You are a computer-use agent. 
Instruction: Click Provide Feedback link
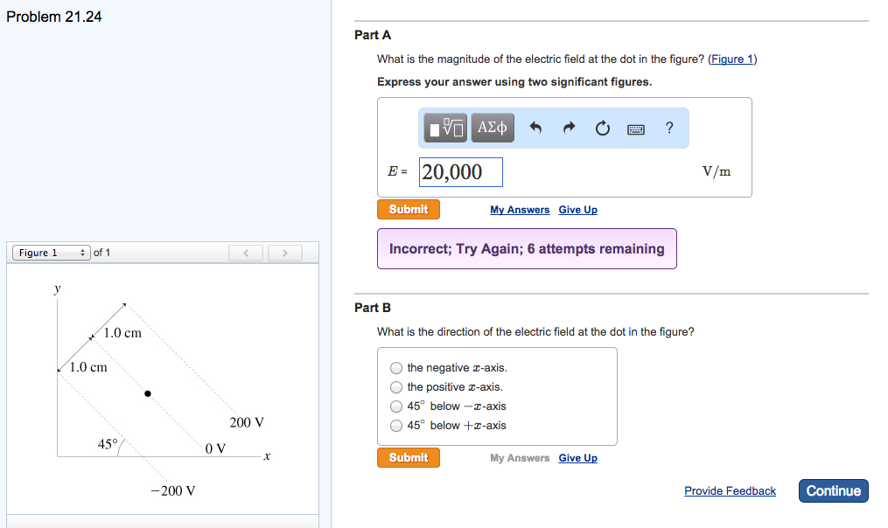point(730,490)
